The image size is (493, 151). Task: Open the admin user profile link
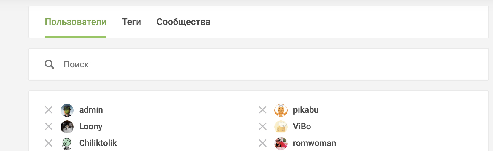(x=91, y=110)
